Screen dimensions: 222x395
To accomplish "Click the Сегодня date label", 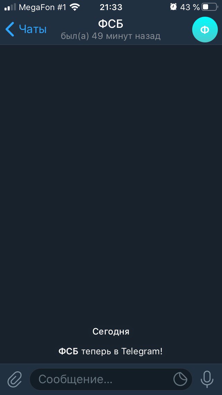I will 111,331.
